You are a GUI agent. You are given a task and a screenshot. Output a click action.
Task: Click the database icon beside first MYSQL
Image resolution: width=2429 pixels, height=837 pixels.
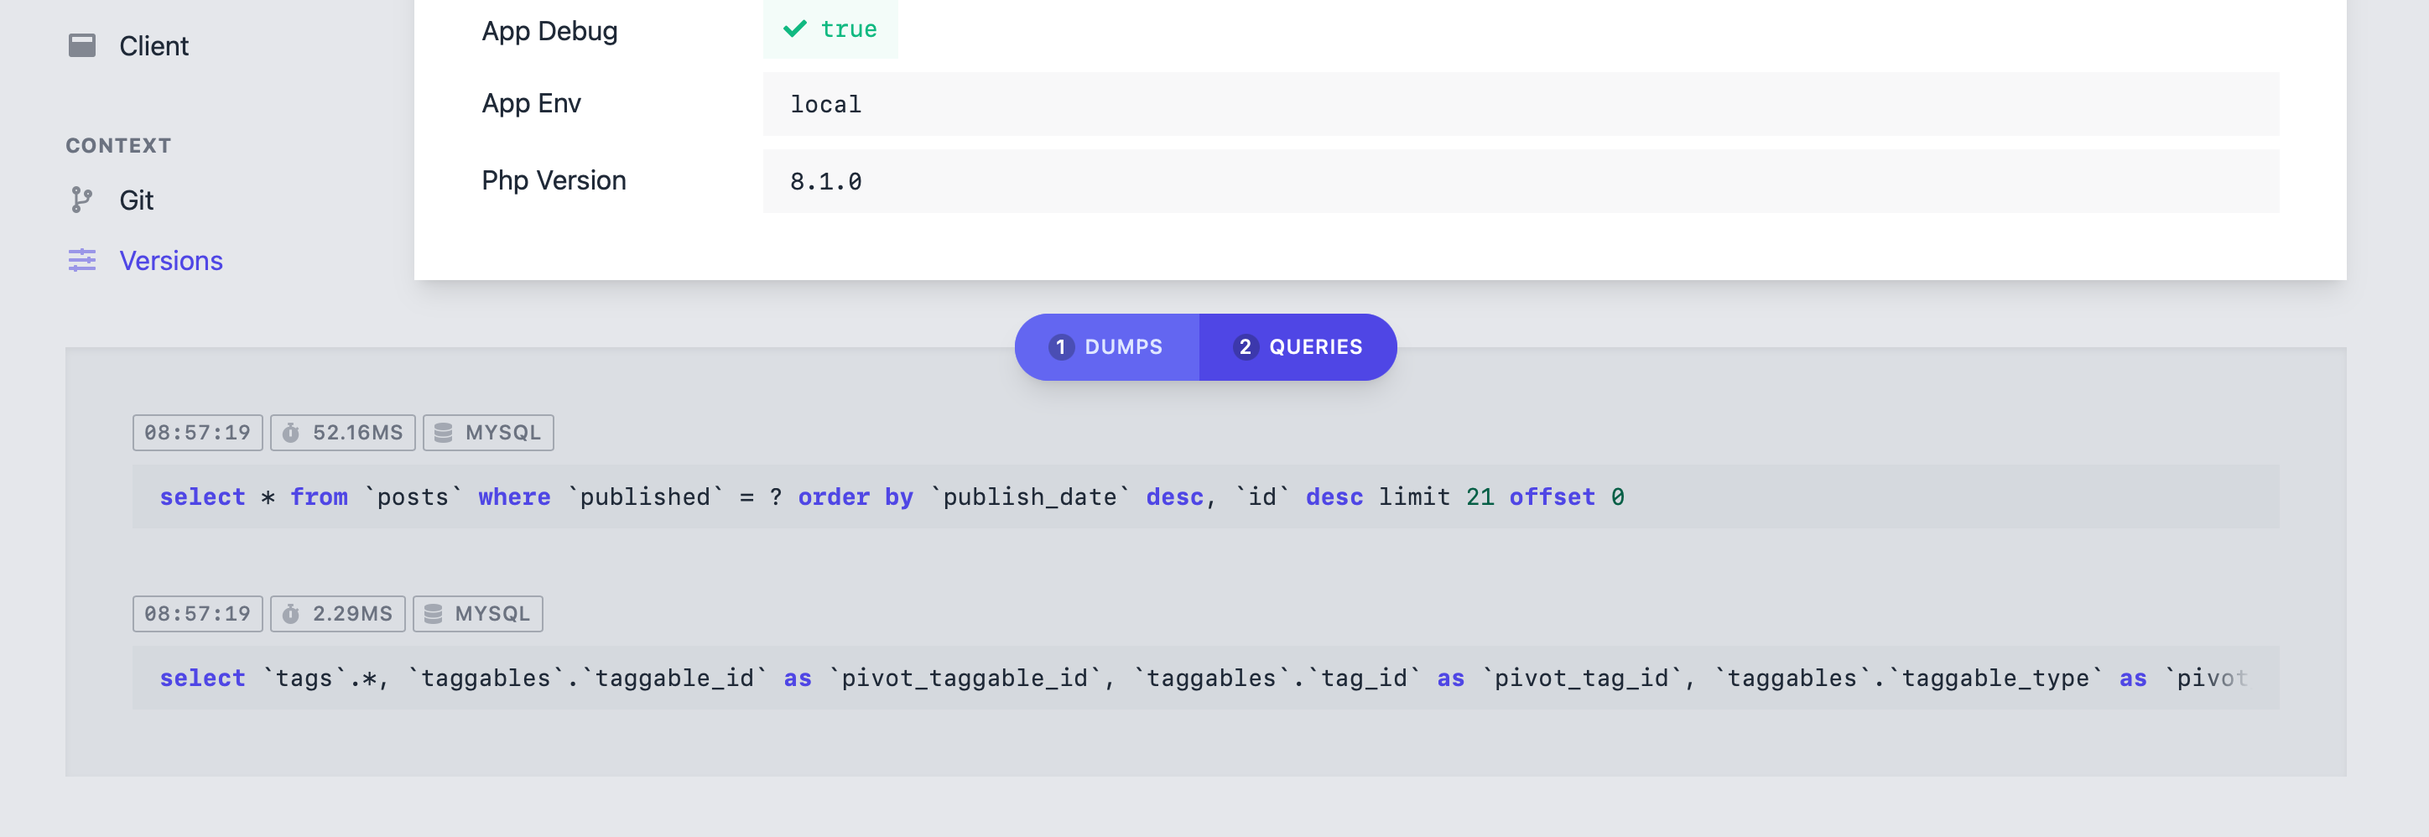(x=443, y=433)
